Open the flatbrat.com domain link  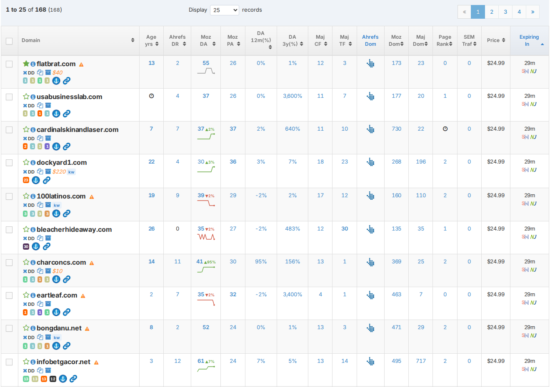click(56, 64)
